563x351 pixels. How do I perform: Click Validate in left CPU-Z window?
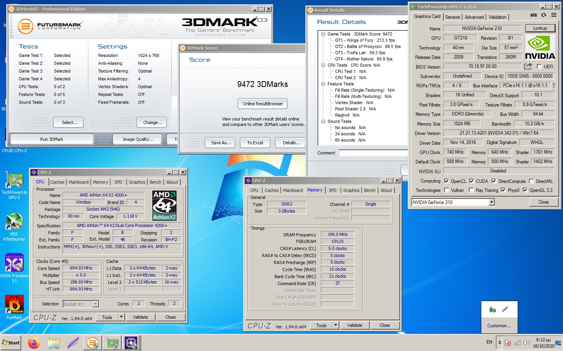tap(140, 317)
